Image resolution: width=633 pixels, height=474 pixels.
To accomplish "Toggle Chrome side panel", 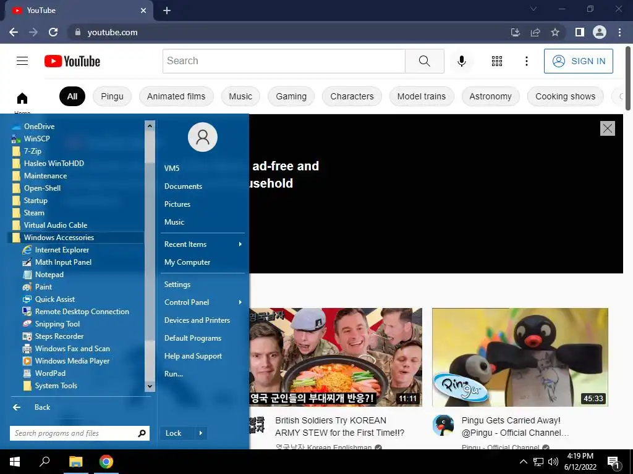I will click(x=579, y=32).
